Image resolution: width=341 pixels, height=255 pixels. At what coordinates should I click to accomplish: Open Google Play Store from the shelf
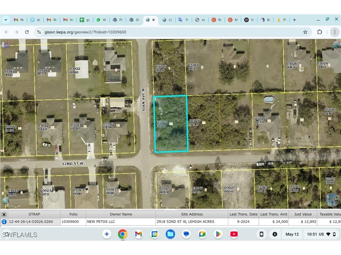[218, 234]
